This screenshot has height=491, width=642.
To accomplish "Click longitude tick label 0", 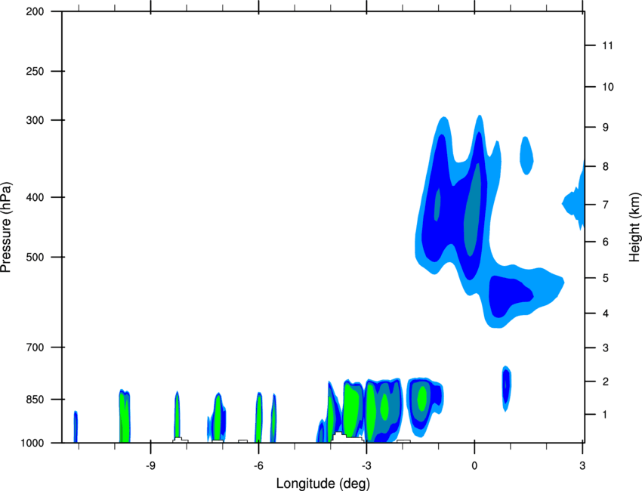I will point(474,466).
